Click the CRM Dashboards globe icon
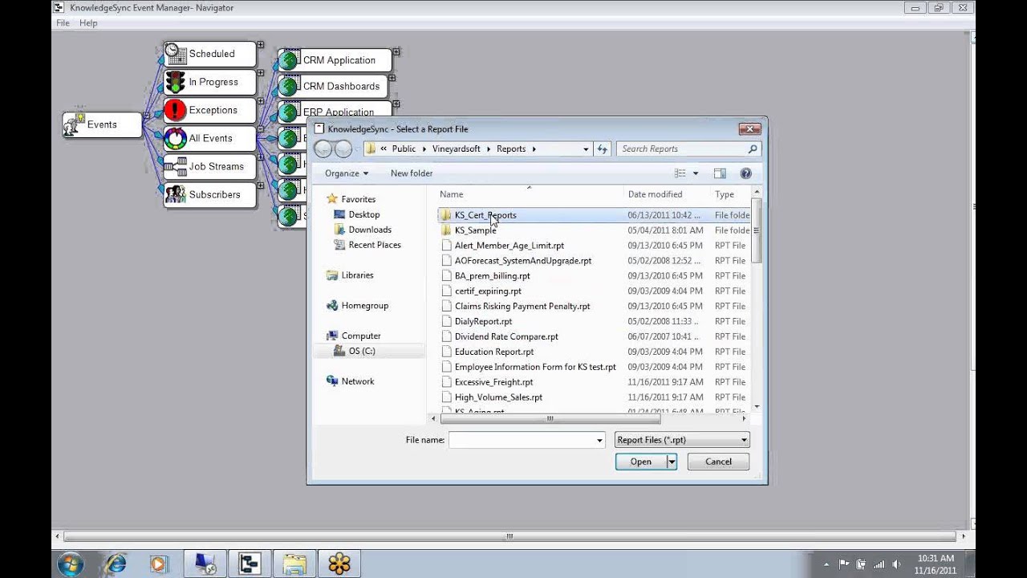The width and height of the screenshot is (1027, 578). (x=288, y=86)
